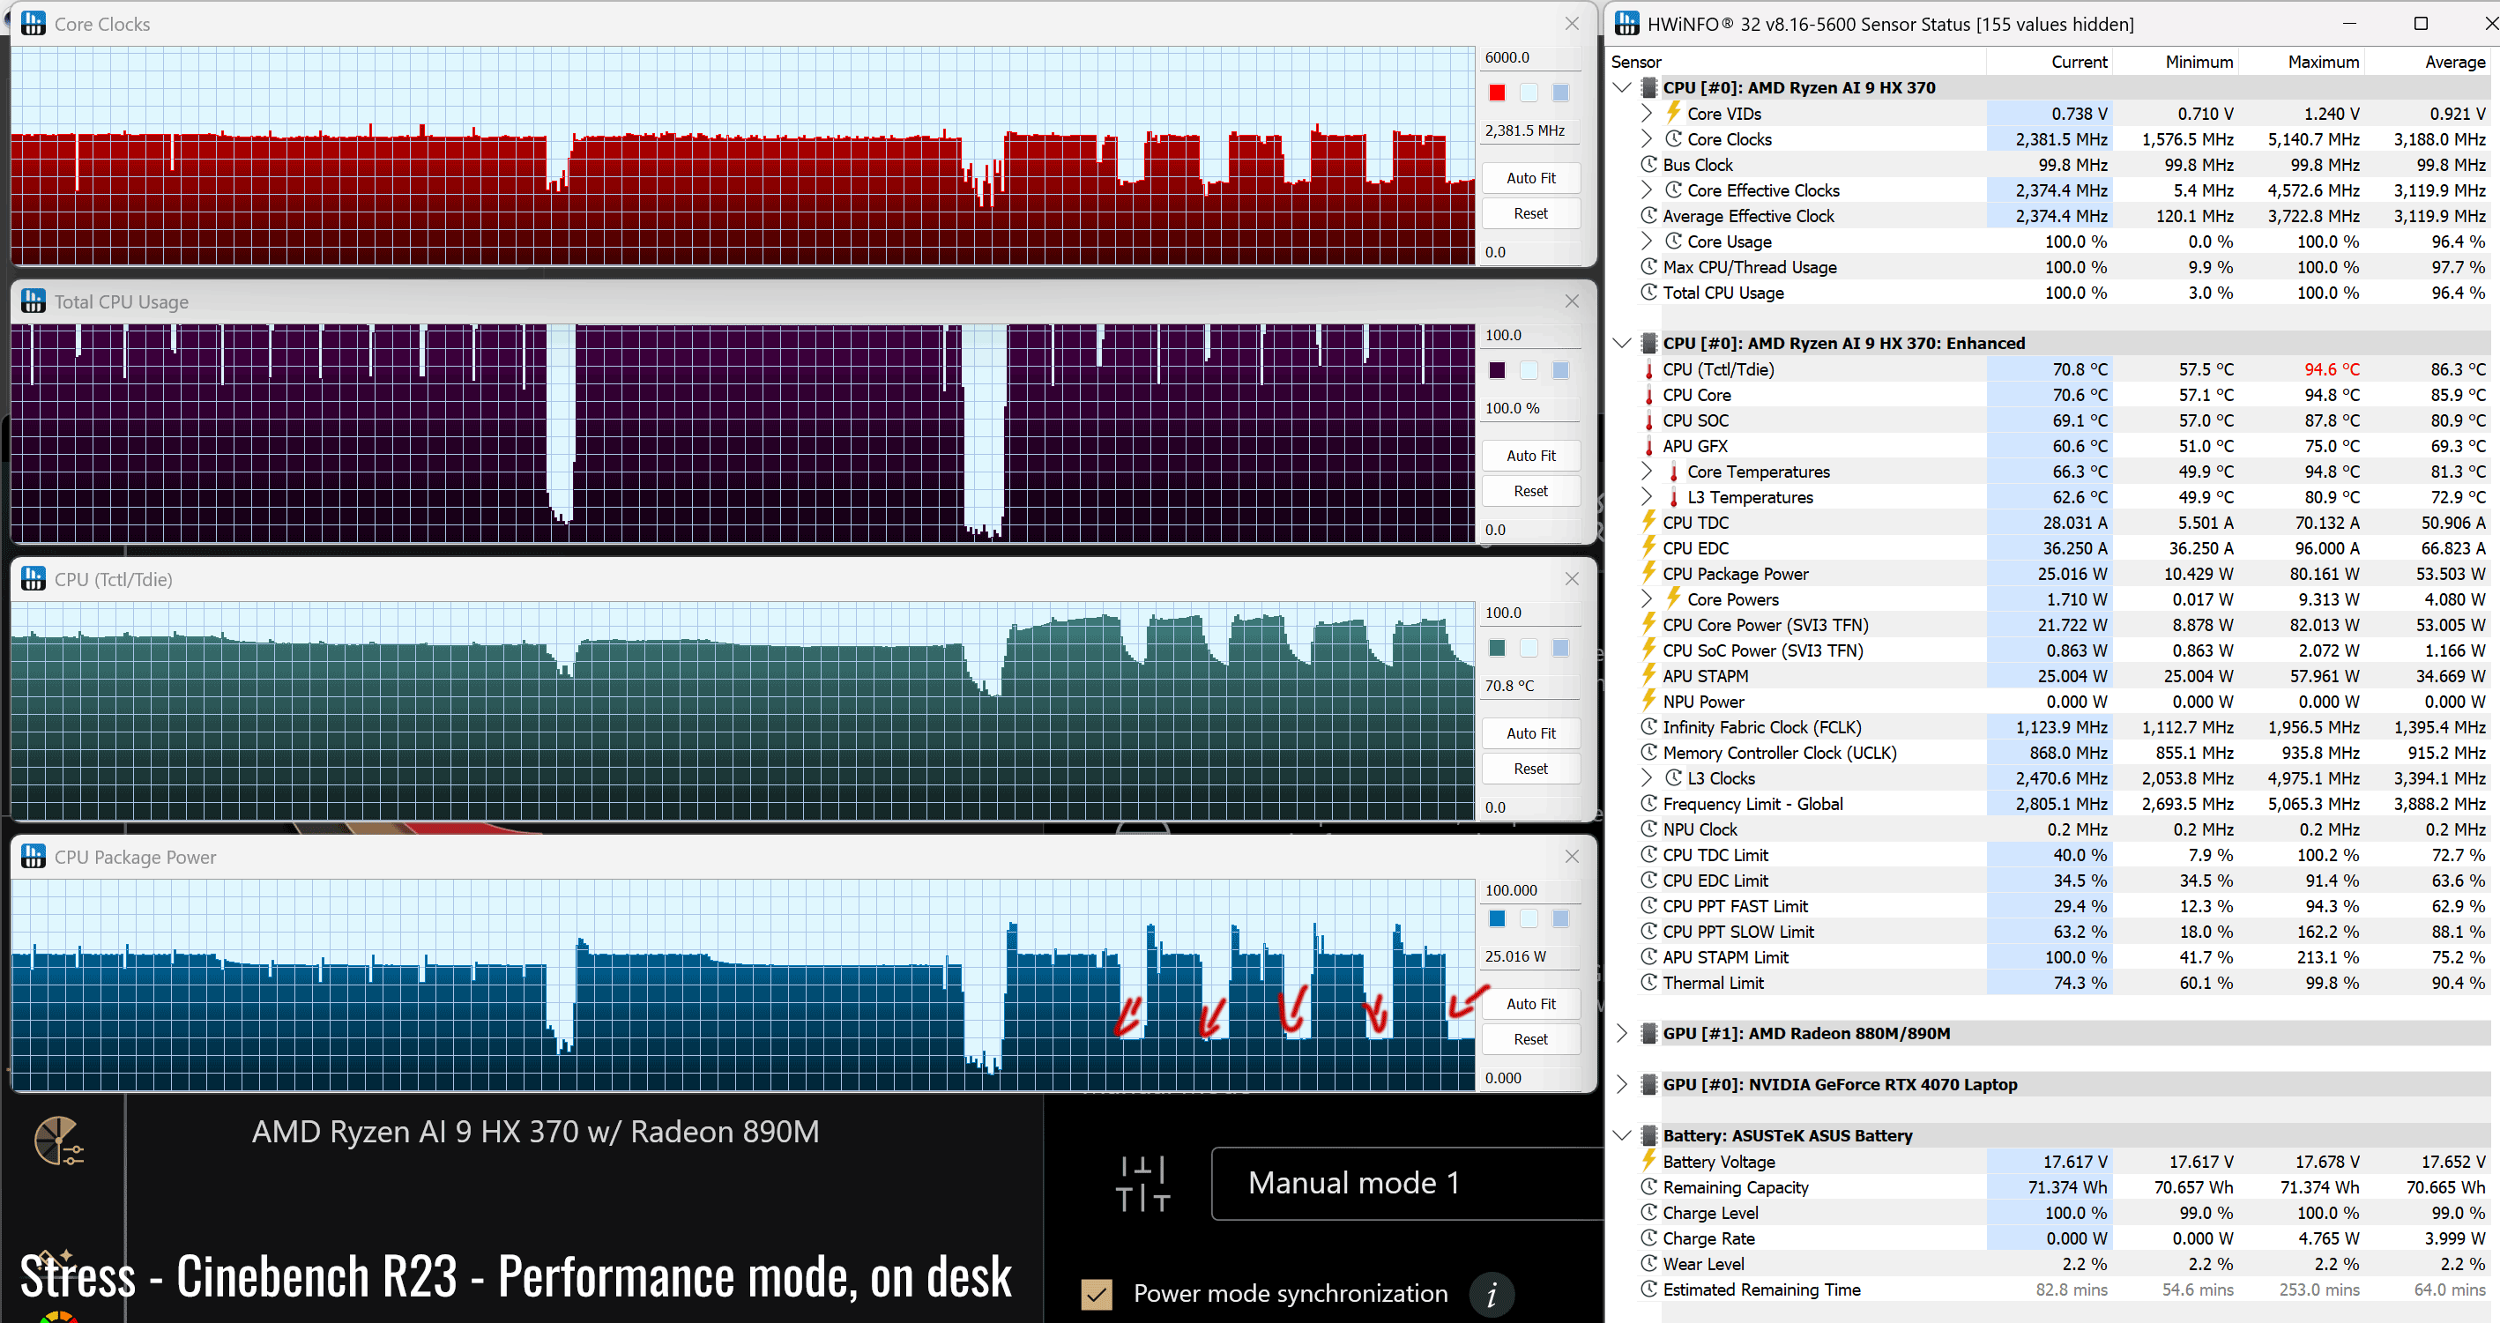This screenshot has width=2500, height=1323.
Task: Click the red color swatch in Core Clocks graph
Action: click(x=1497, y=93)
